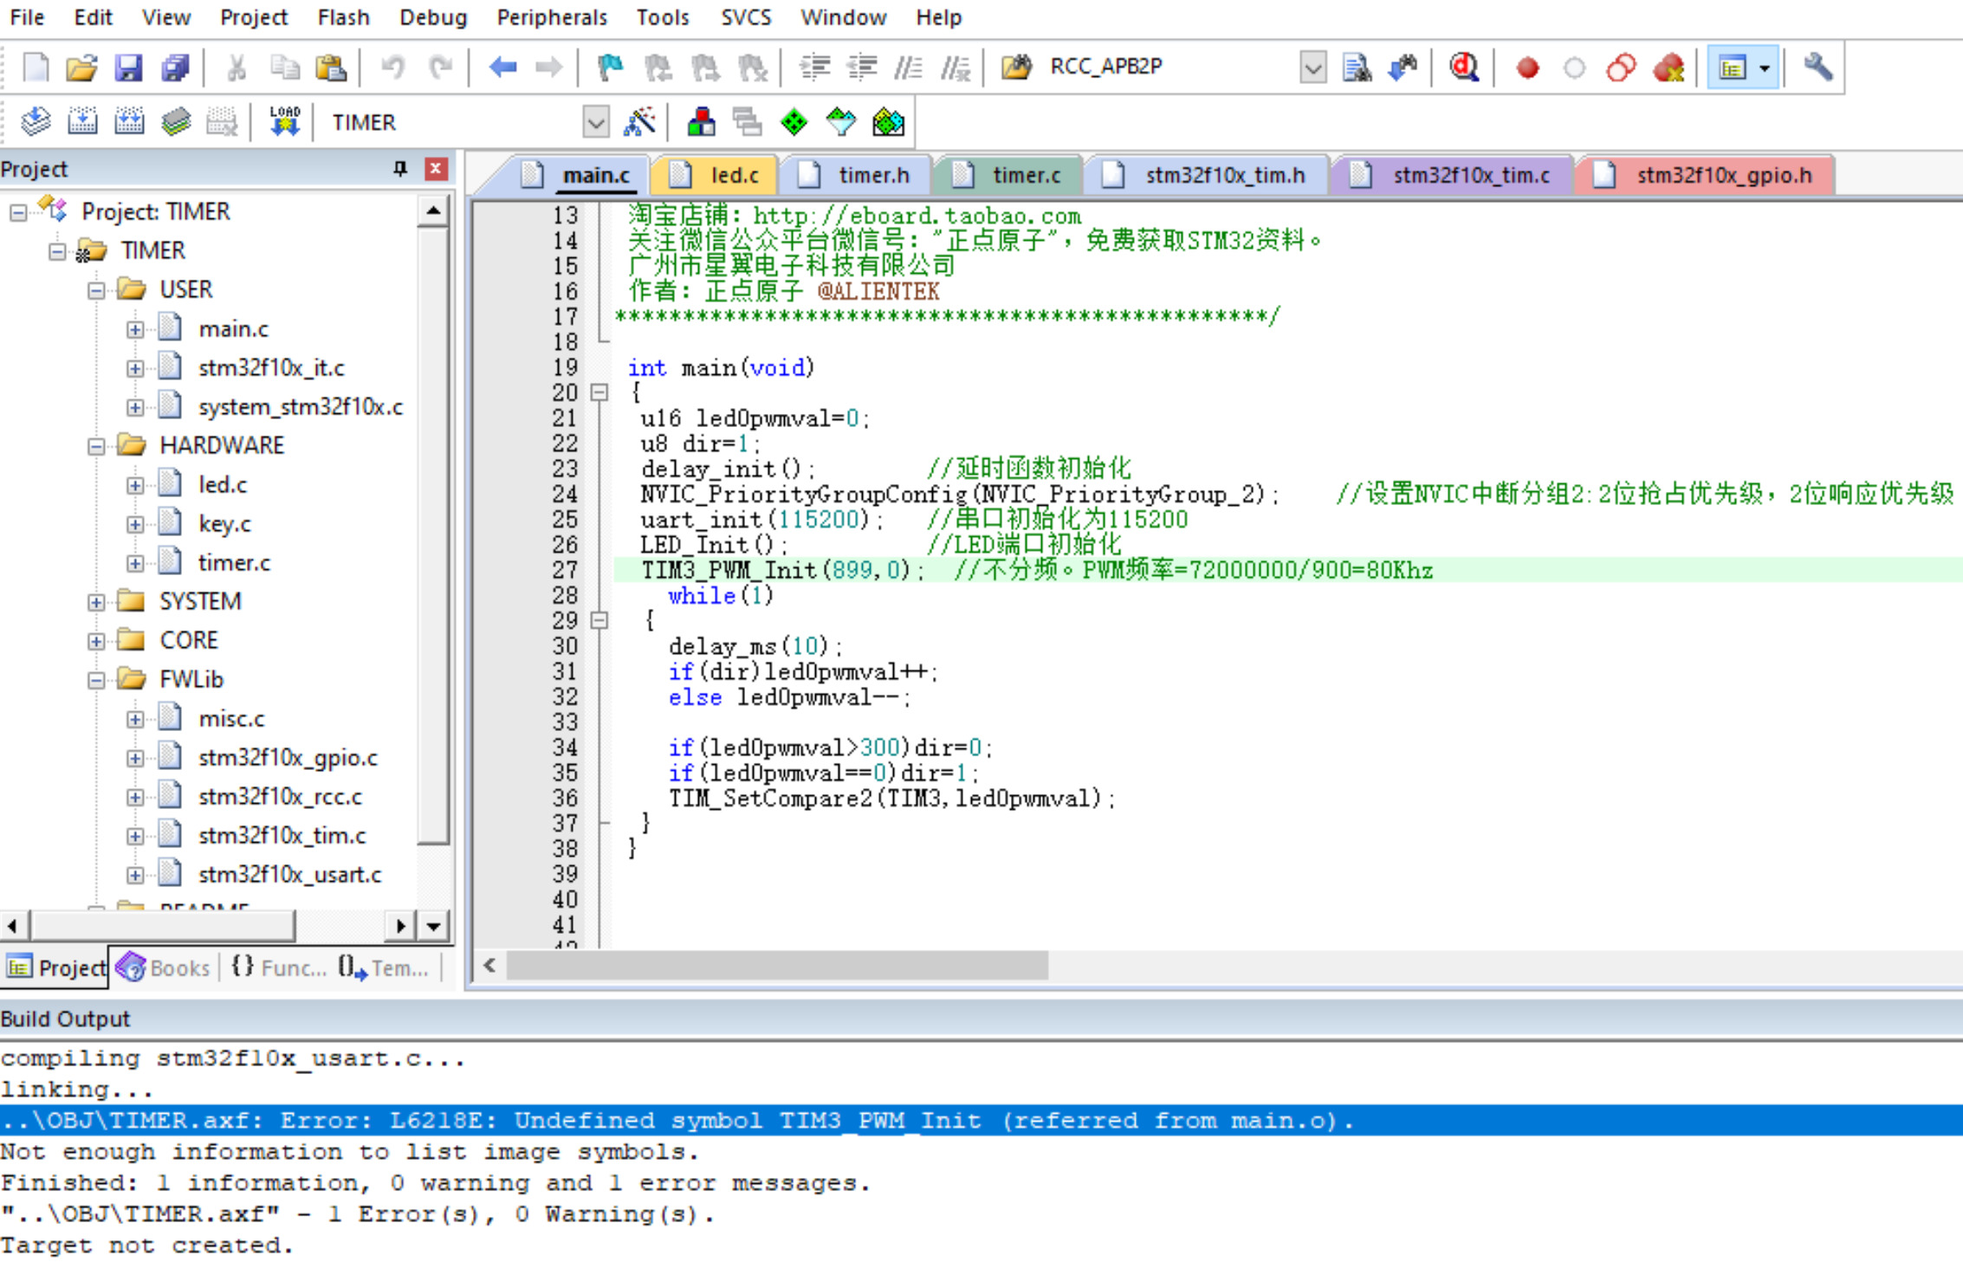Kill all breakpoints in program
The height and width of the screenshot is (1262, 1963).
point(1671,67)
